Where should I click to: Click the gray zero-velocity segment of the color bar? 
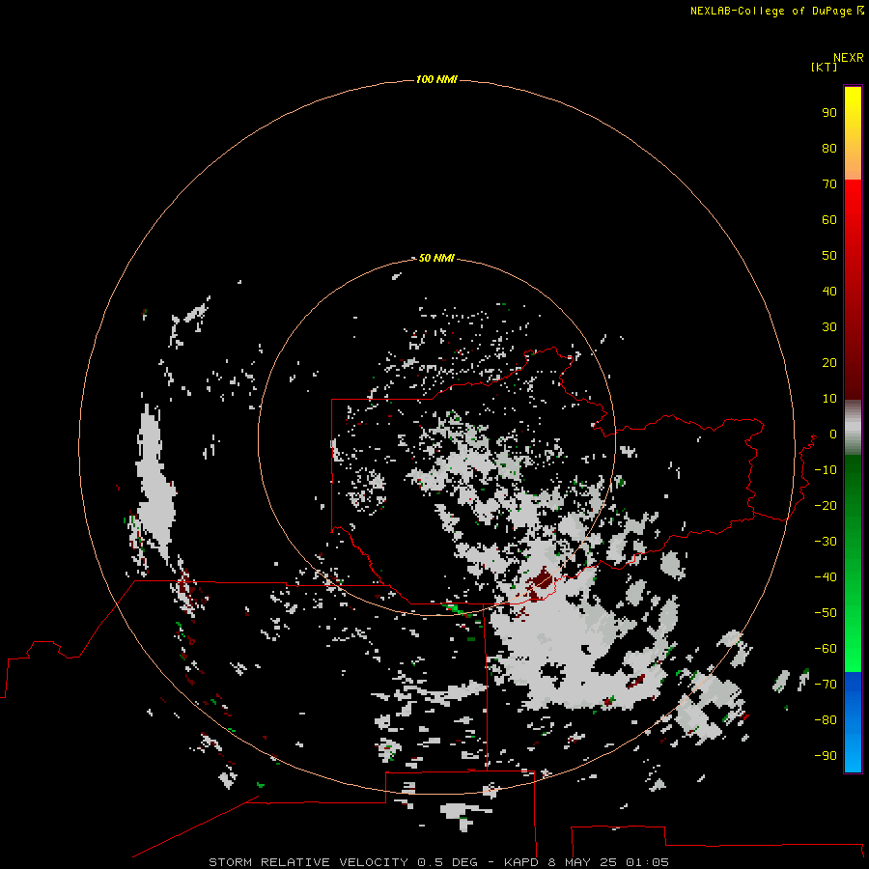(x=853, y=428)
